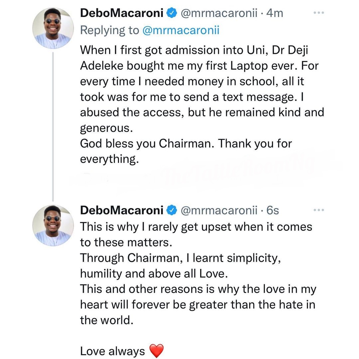
Task: Click the red heart emoji
Action: pyautogui.click(x=157, y=351)
